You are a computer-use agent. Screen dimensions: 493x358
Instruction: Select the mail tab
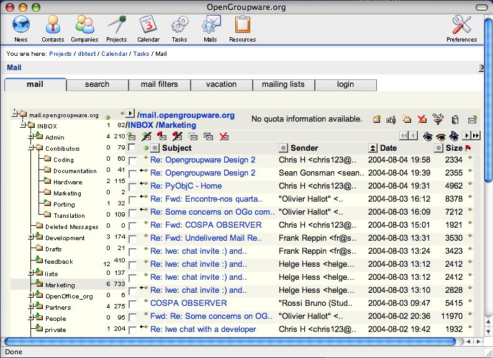click(35, 84)
